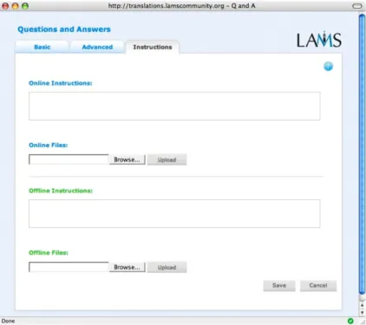Upload the online file

point(167,159)
